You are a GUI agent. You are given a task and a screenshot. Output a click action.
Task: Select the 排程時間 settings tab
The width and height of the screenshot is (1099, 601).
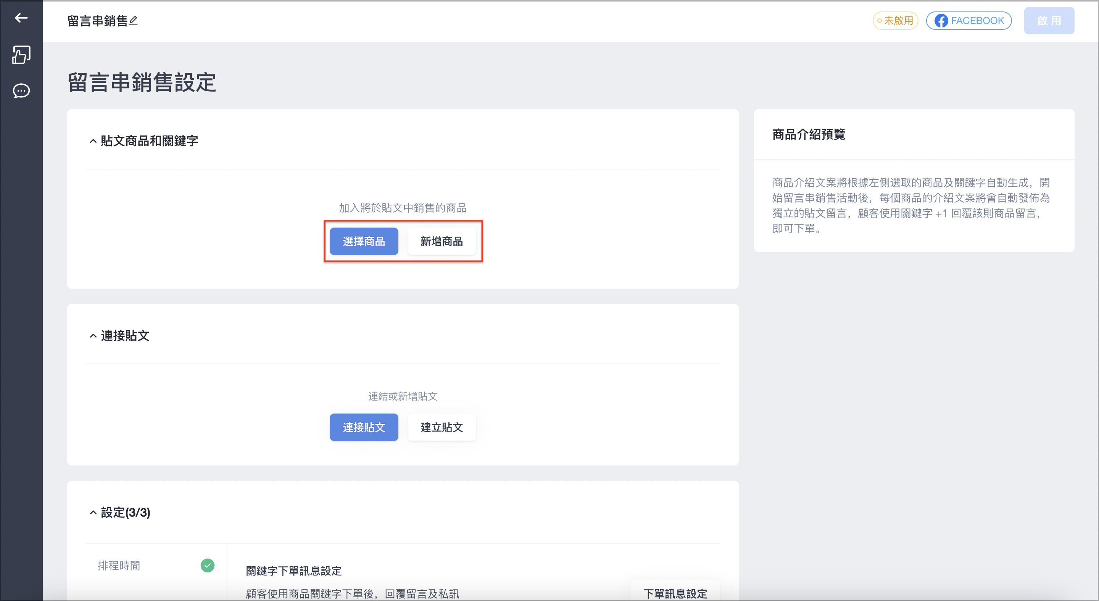[x=156, y=565]
